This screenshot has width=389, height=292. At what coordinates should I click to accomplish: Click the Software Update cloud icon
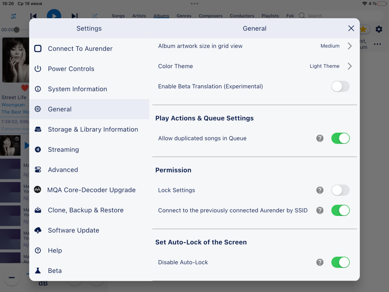(x=38, y=230)
